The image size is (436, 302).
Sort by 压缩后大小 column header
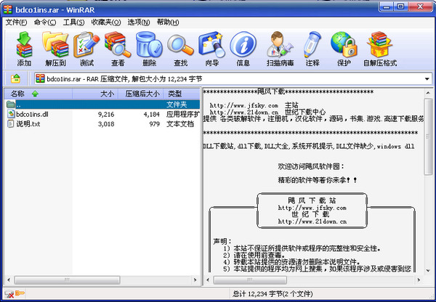[x=141, y=94]
